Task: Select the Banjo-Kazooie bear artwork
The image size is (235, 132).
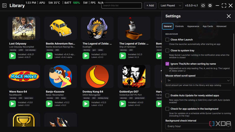Action: [61, 76]
